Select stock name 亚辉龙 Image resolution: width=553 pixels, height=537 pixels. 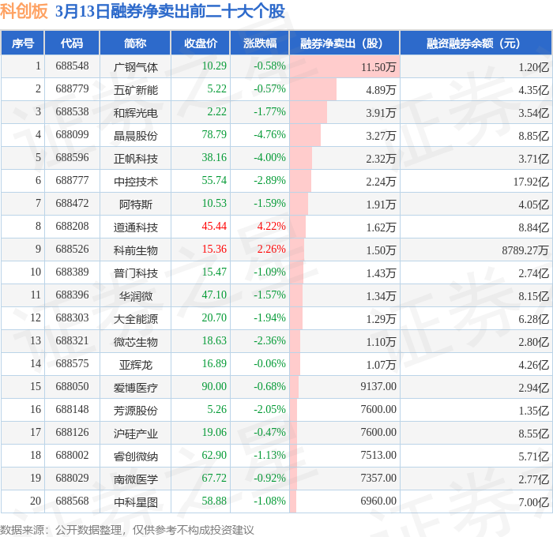(x=135, y=365)
